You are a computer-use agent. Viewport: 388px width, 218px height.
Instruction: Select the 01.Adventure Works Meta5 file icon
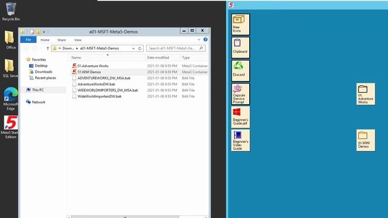point(74,66)
